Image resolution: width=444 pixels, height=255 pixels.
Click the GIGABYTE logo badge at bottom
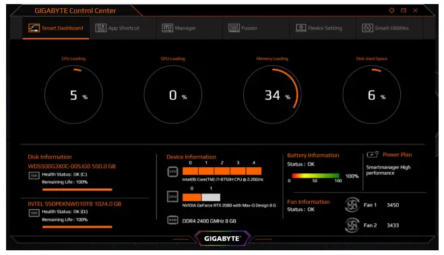[x=222, y=239]
